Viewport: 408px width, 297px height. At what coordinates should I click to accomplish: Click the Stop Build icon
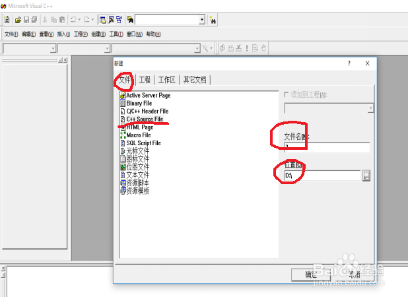[x=238, y=48]
